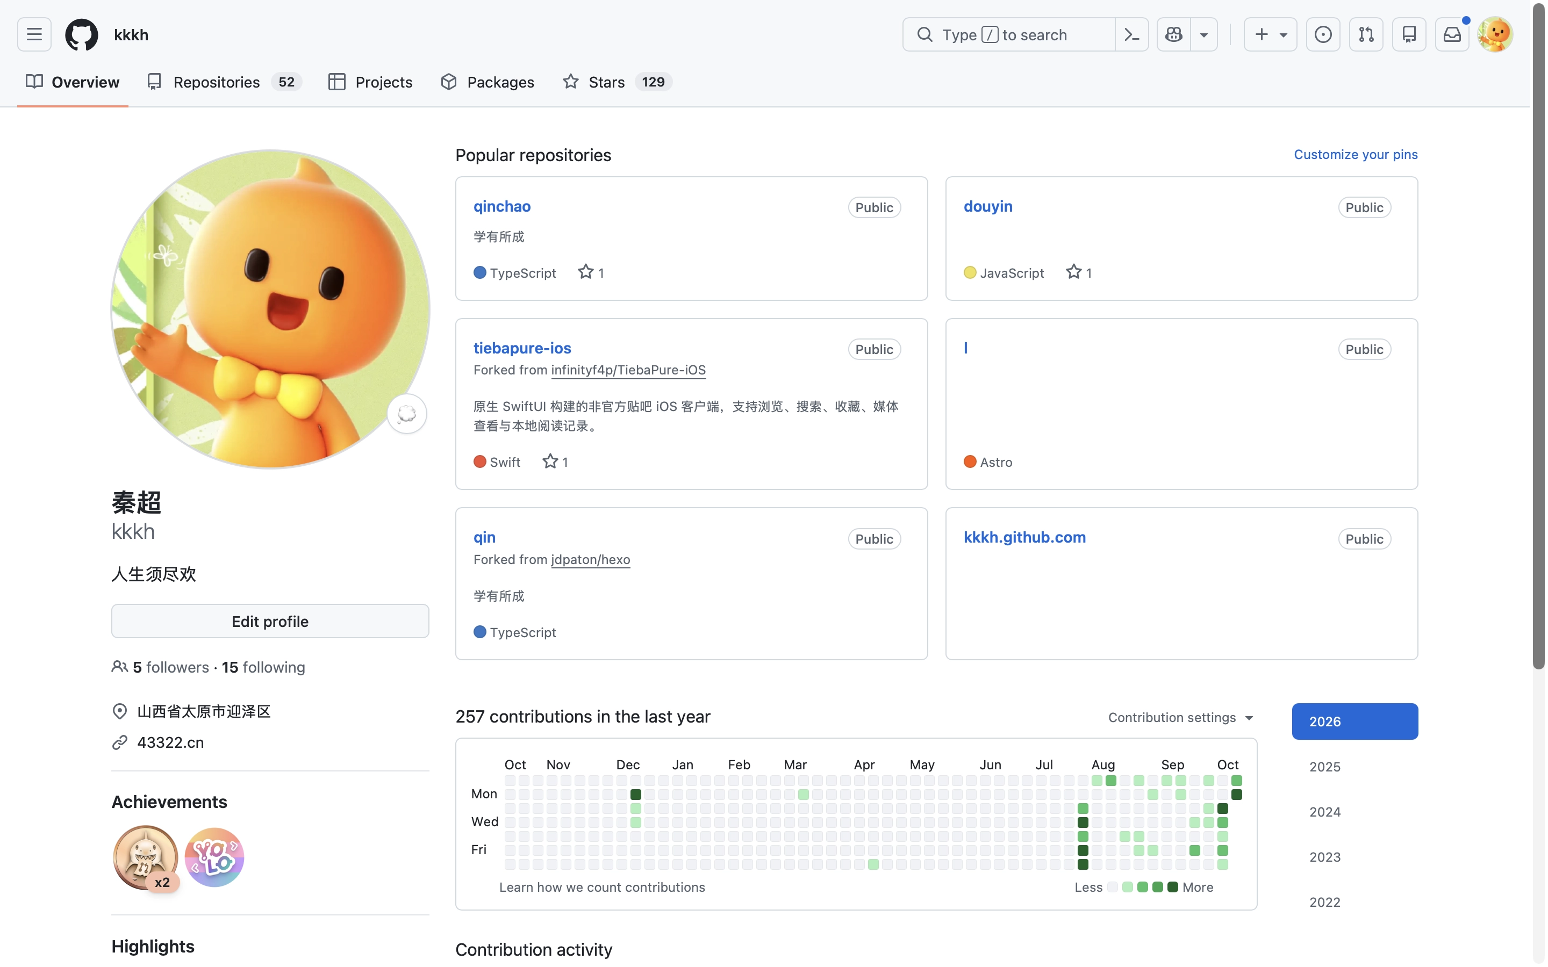Open the douyin repository
The width and height of the screenshot is (1548, 967).
pos(988,207)
